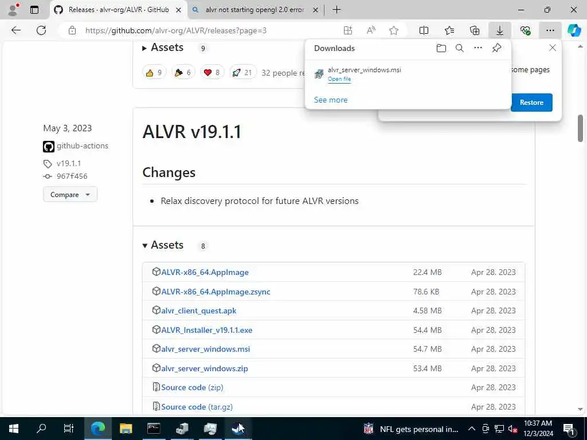The width and height of the screenshot is (587, 440).
Task: View site information lock icon
Action: 72,31
